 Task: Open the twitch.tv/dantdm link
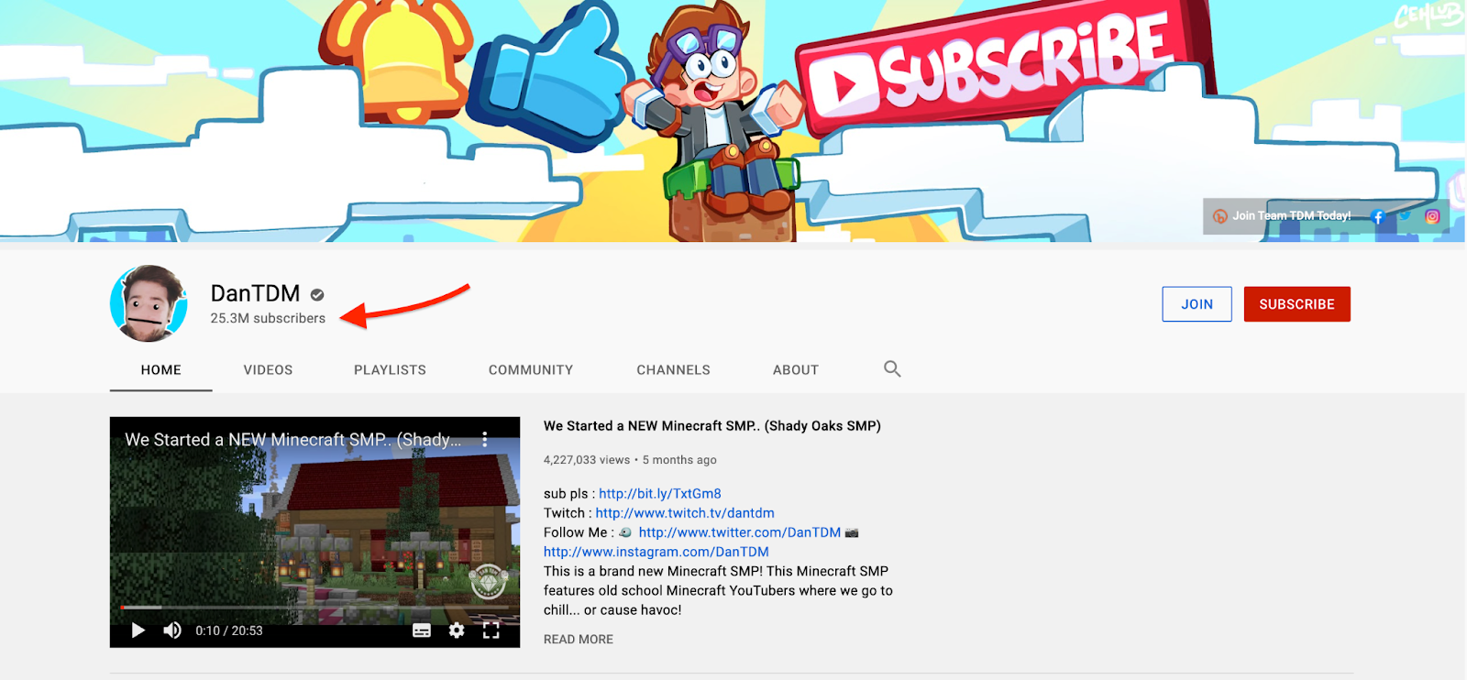pyautogui.click(x=685, y=512)
